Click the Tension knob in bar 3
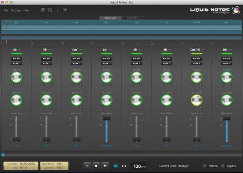243x173 pixels. [77, 100]
